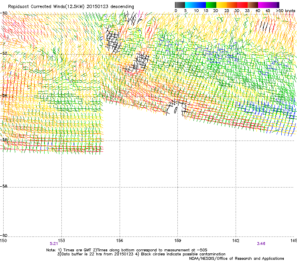This screenshot has height=261, width=297.
Task: Click latitude axis label '-52'
Action: click(x=4, y=53)
